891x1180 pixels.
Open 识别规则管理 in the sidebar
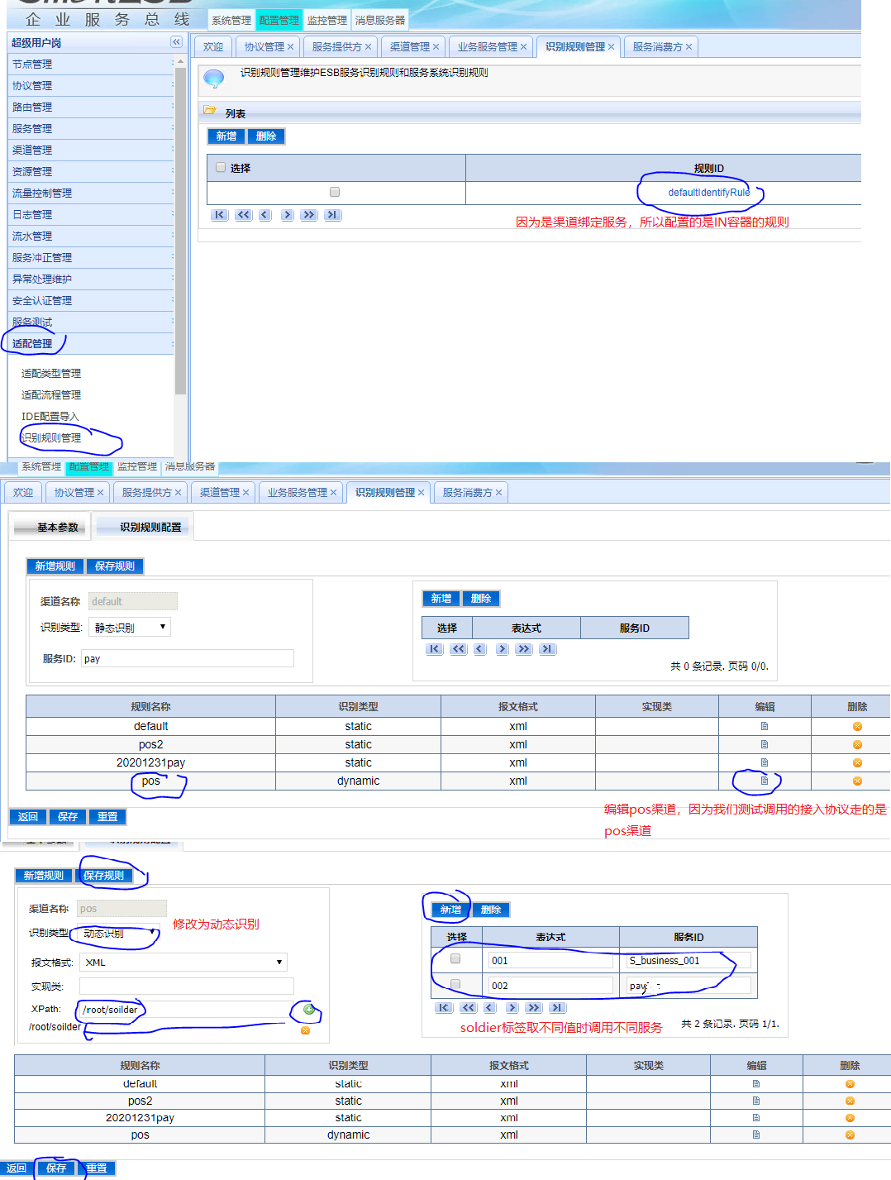pyautogui.click(x=51, y=437)
